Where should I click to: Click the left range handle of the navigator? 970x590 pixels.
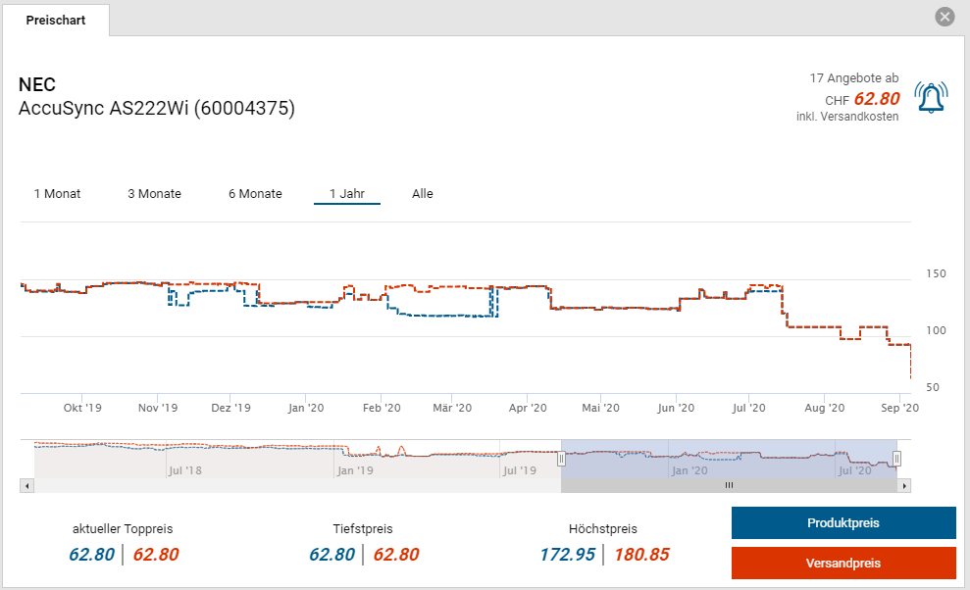click(x=562, y=459)
